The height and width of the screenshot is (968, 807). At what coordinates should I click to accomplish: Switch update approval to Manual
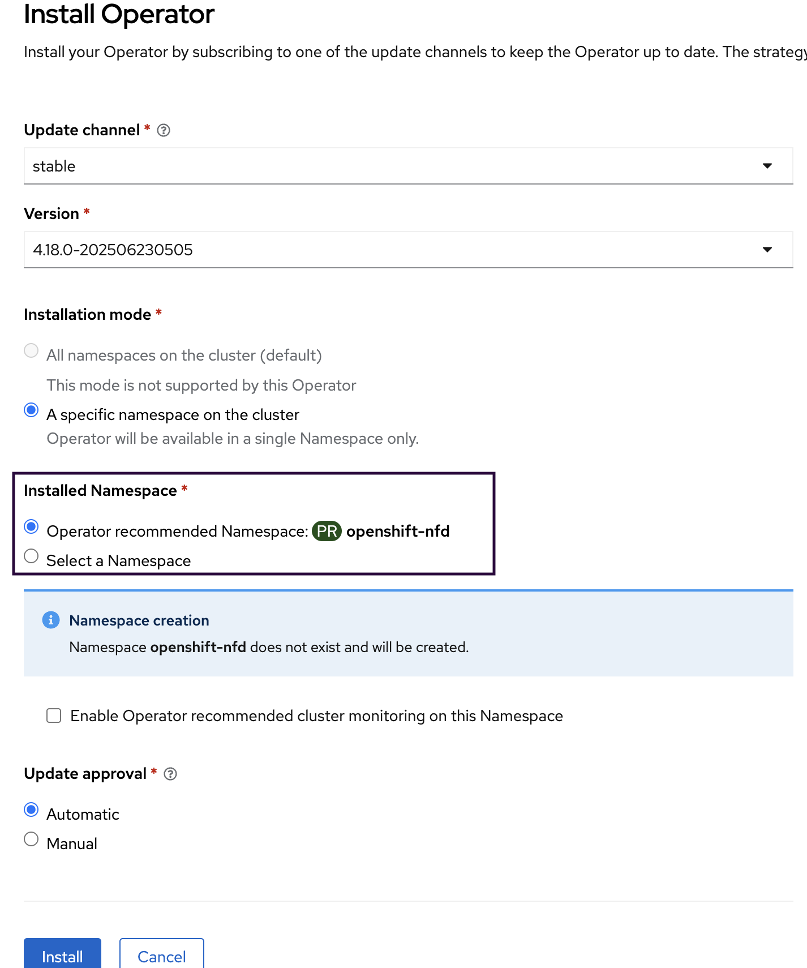click(x=32, y=839)
